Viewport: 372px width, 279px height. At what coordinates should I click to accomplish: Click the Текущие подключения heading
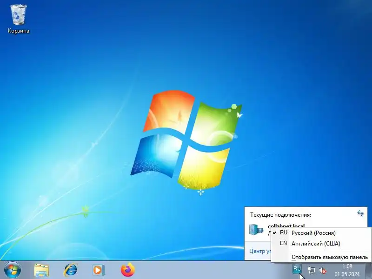[280, 215]
